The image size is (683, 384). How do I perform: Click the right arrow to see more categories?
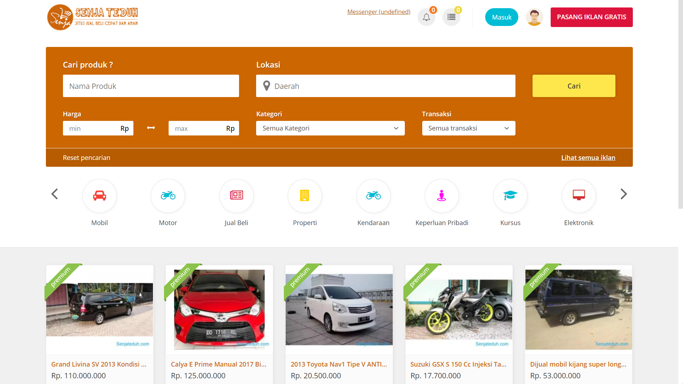click(624, 194)
